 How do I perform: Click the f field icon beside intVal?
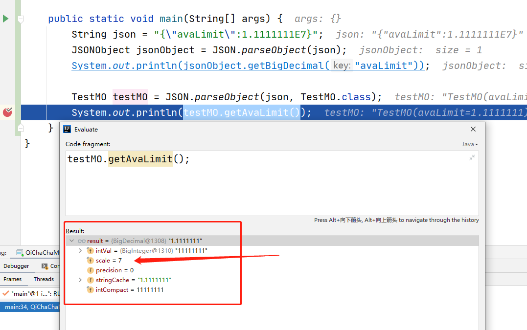(91, 250)
